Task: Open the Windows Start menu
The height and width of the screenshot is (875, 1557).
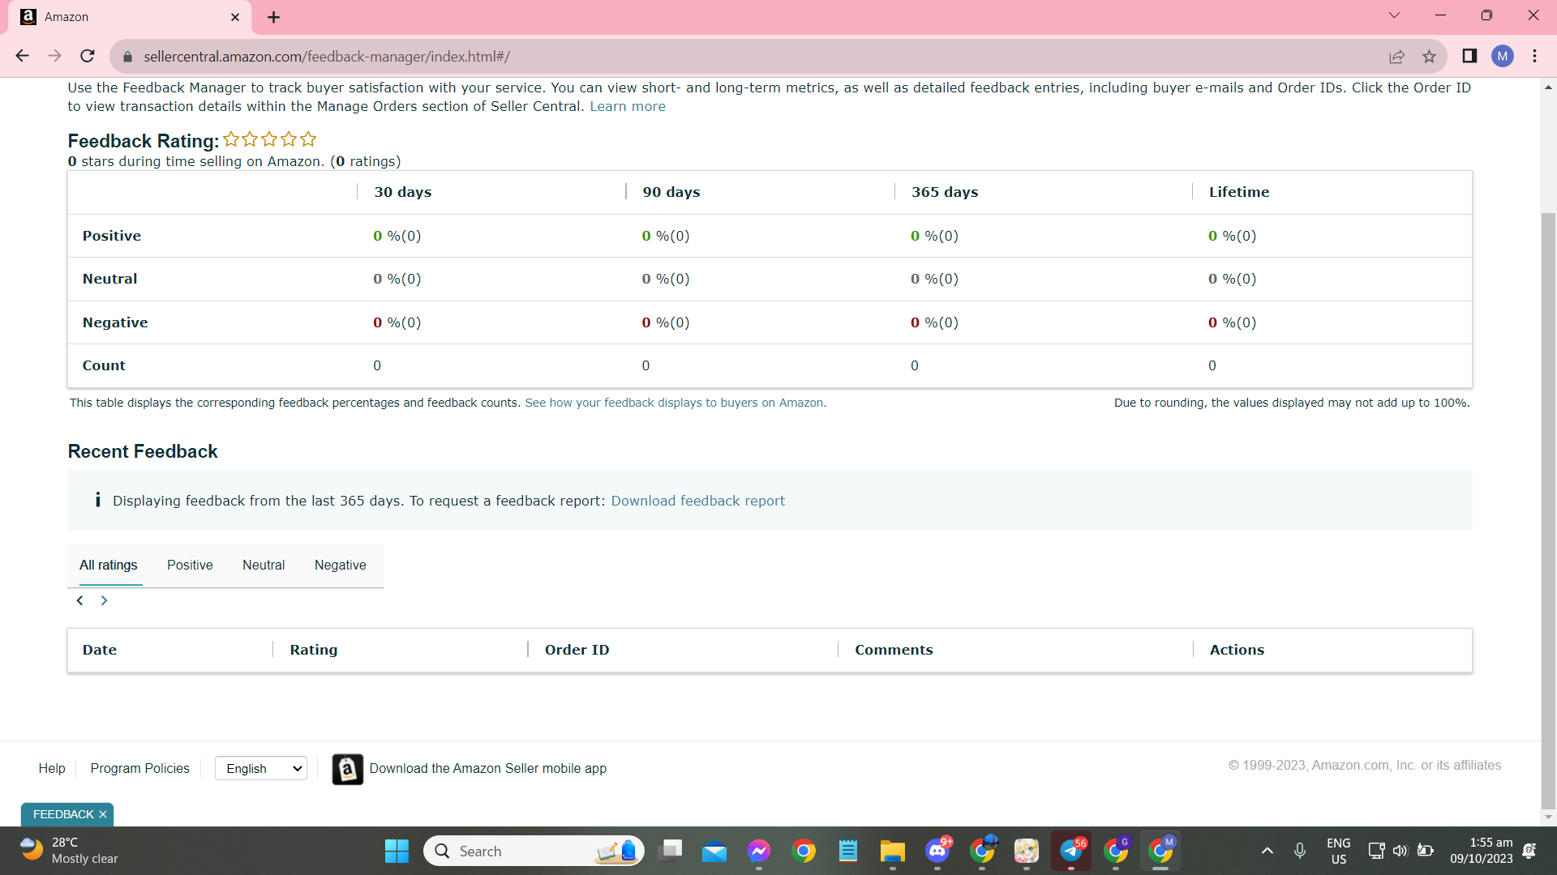Action: coord(397,851)
